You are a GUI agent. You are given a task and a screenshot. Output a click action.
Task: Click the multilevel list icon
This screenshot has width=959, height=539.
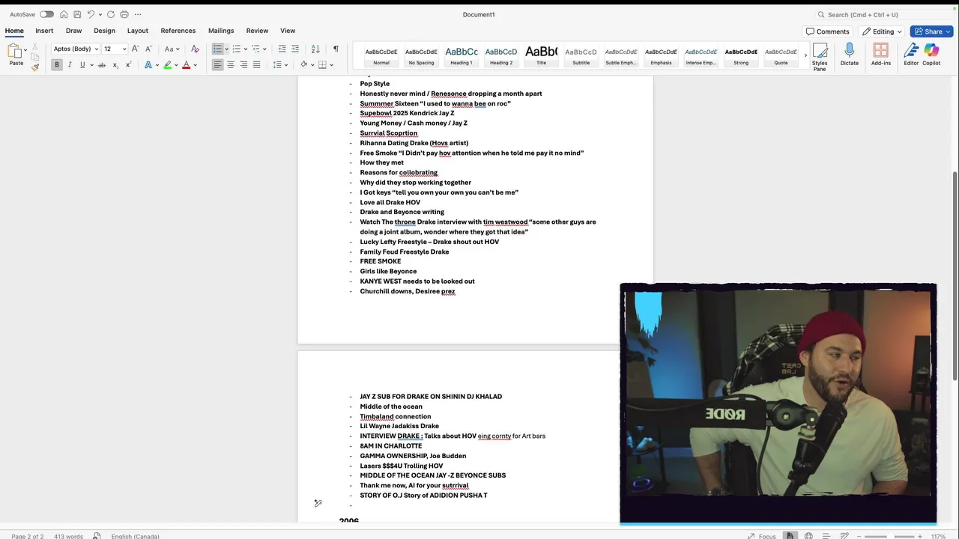pos(255,49)
